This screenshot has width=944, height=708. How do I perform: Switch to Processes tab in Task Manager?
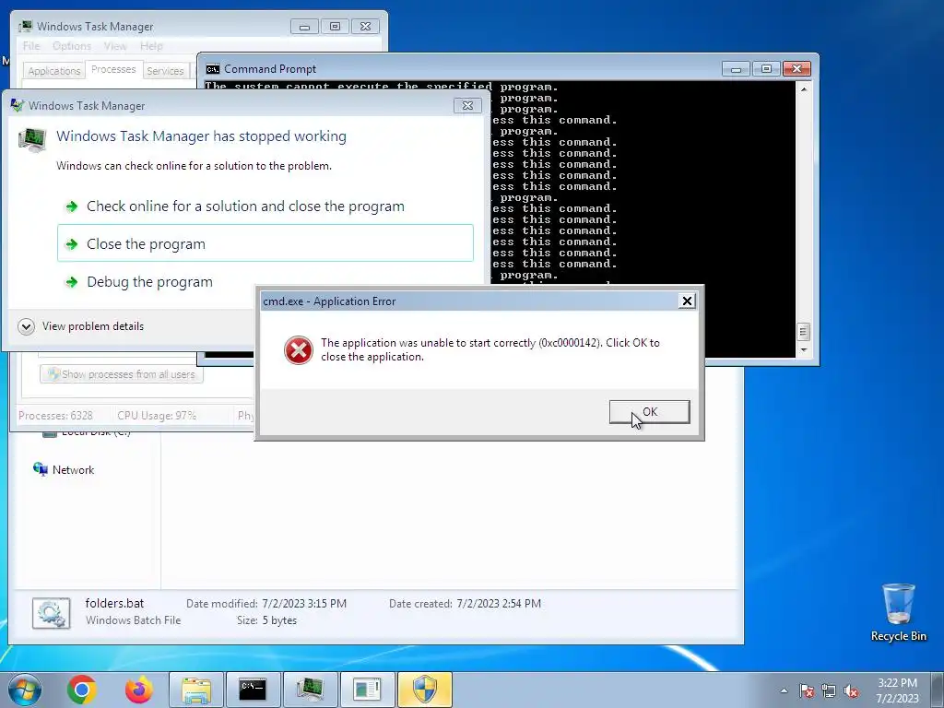click(113, 69)
